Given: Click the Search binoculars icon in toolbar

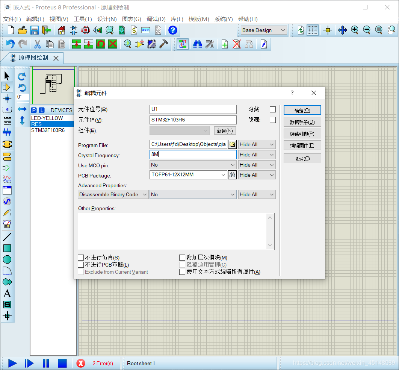Looking at the screenshot, I should (198, 44).
